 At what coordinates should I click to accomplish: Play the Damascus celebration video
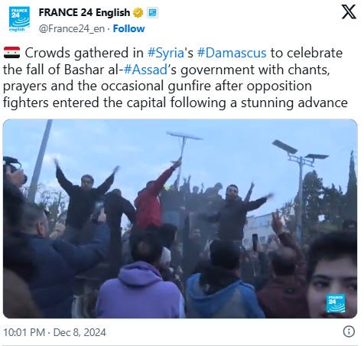[x=180, y=219]
